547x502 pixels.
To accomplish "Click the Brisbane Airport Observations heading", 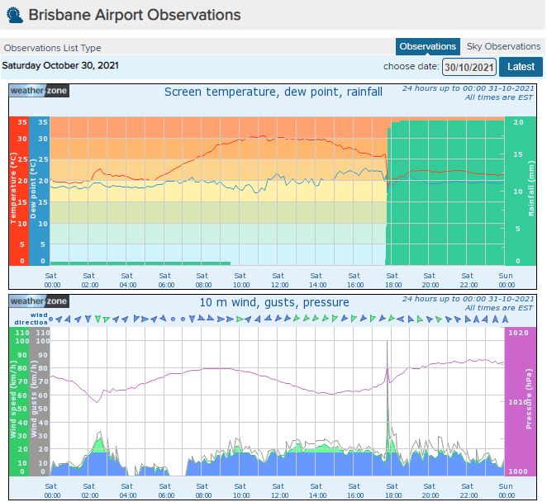I will (x=135, y=15).
